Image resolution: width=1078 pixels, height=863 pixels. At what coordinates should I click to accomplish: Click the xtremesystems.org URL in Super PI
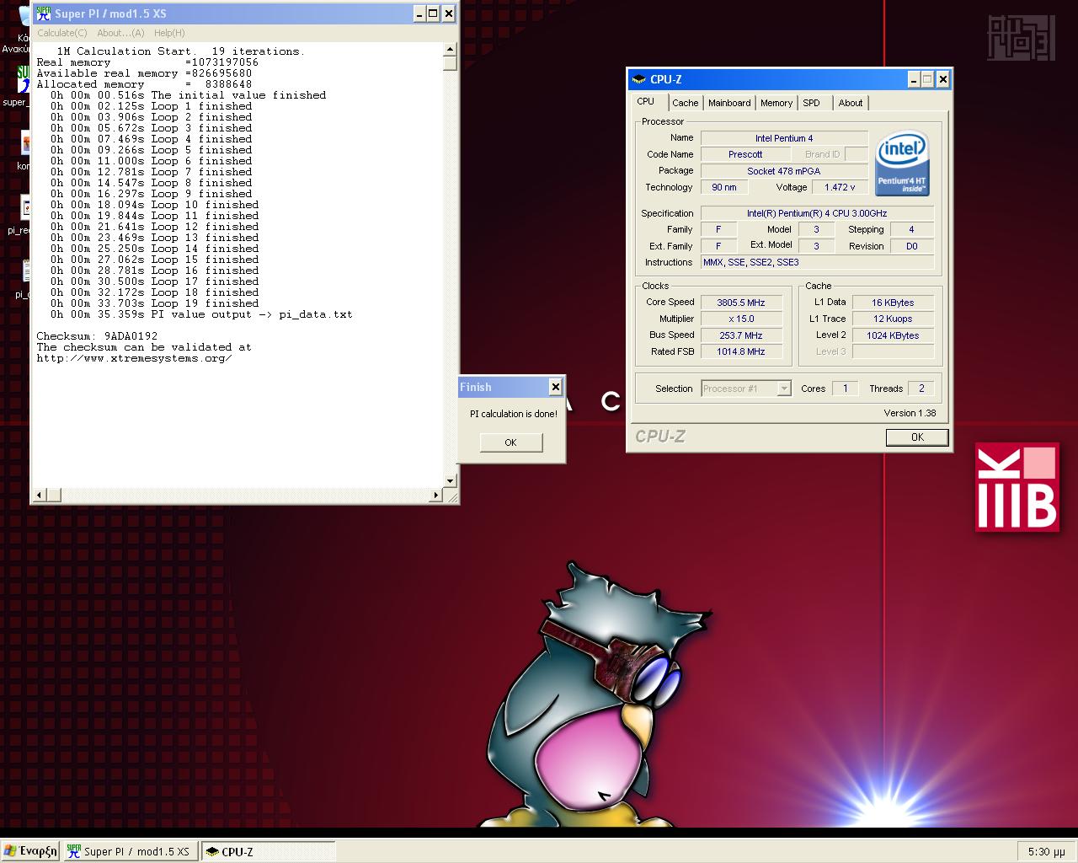(134, 358)
